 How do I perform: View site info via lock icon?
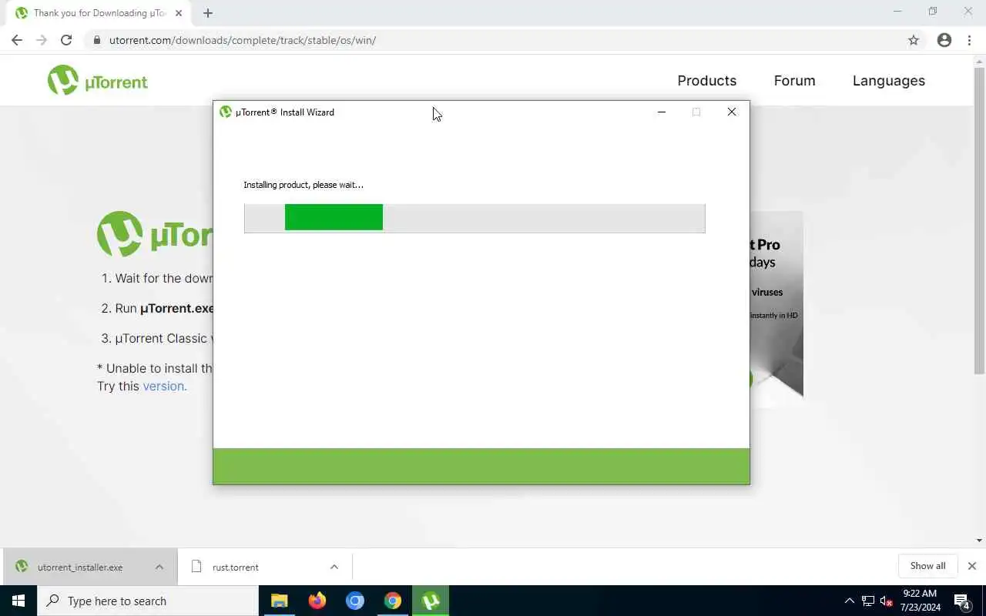pyautogui.click(x=97, y=40)
